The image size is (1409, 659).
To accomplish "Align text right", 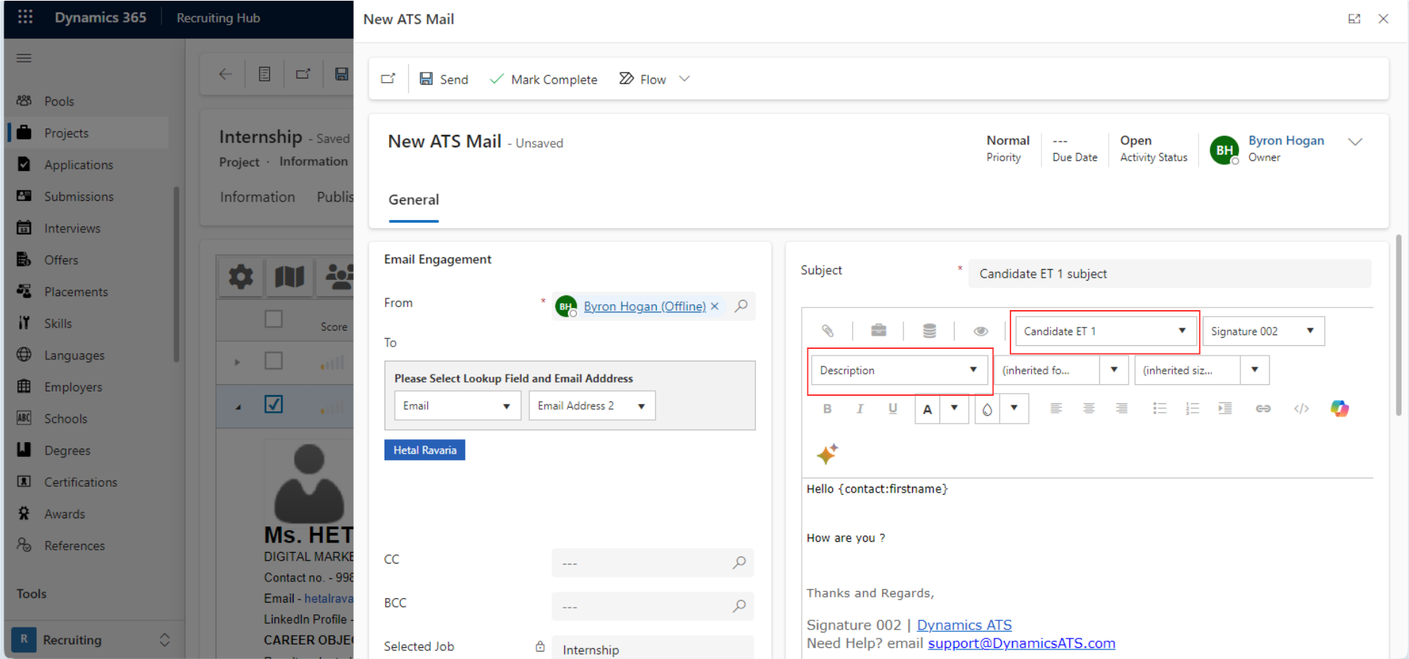I will (1121, 408).
